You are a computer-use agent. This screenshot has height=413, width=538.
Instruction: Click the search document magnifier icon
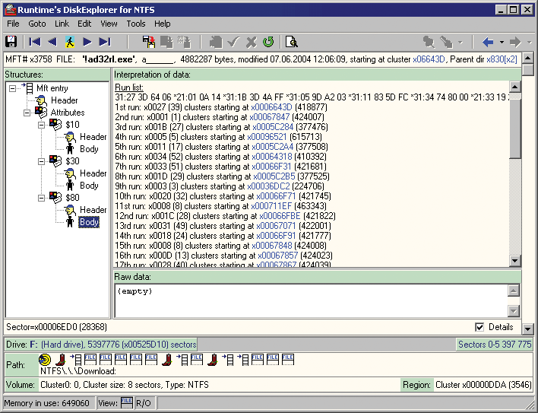(x=291, y=42)
